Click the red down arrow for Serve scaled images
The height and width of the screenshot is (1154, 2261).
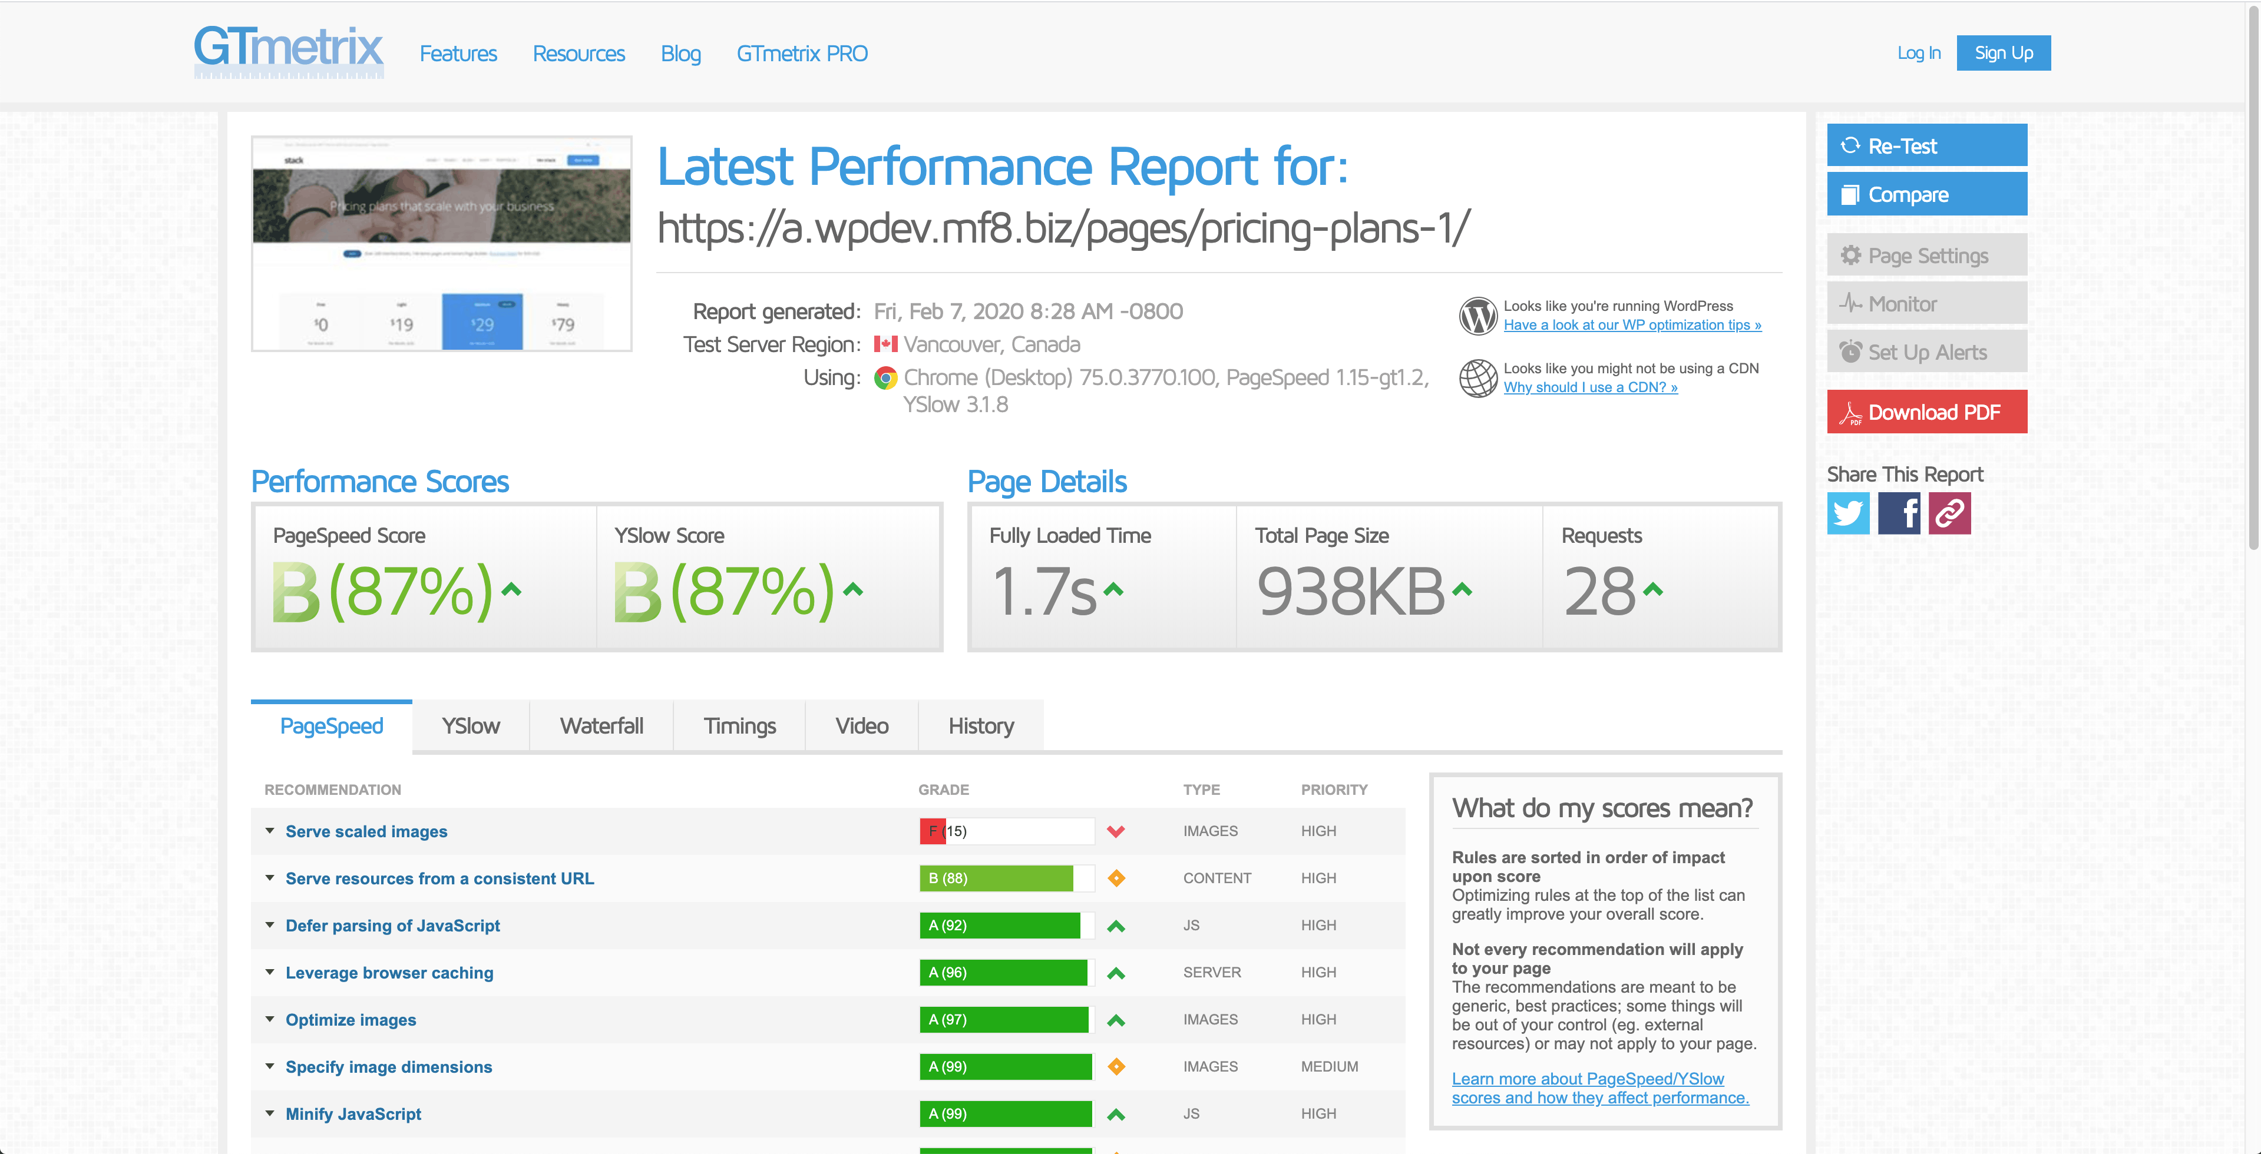1116,831
